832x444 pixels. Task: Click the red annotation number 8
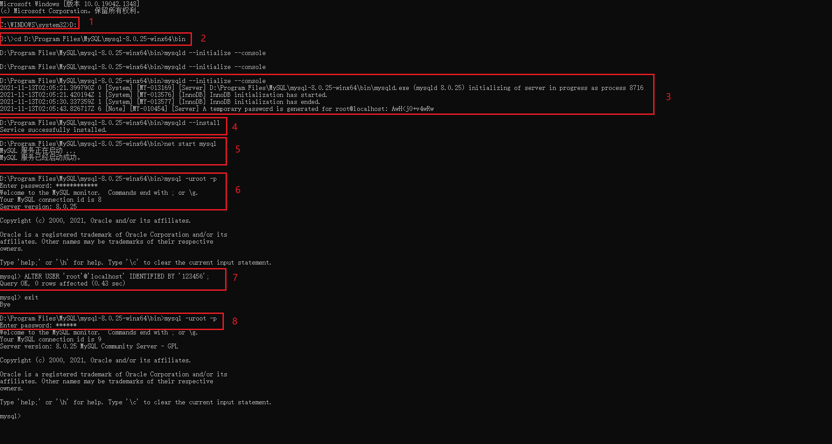235,321
